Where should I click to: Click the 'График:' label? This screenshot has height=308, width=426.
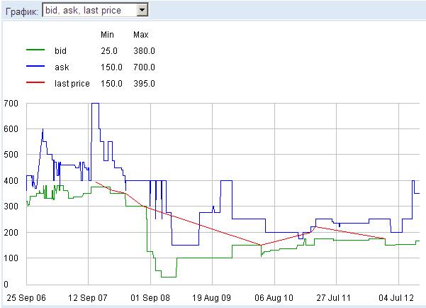[x=22, y=11]
